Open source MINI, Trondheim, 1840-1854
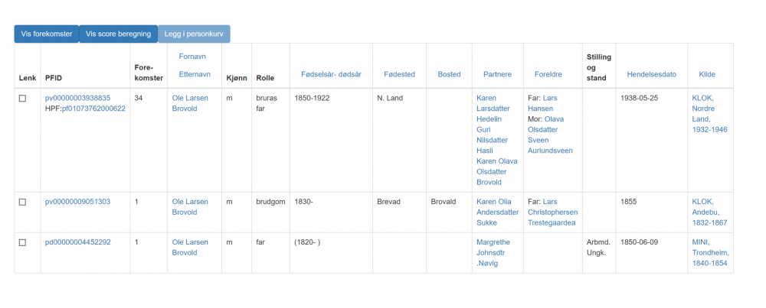This screenshot has height=308, width=766. tap(709, 252)
